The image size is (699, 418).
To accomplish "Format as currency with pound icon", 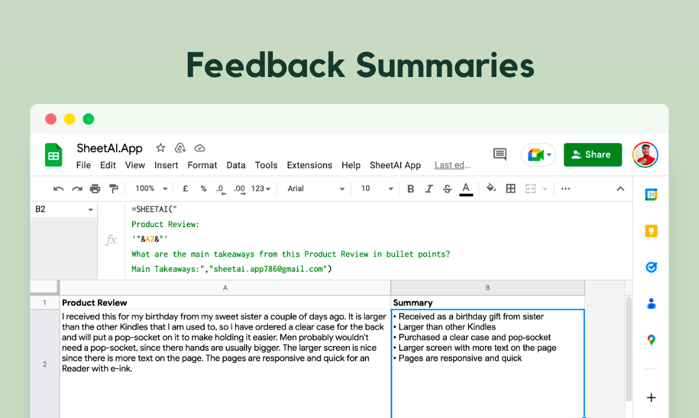I will [x=185, y=189].
